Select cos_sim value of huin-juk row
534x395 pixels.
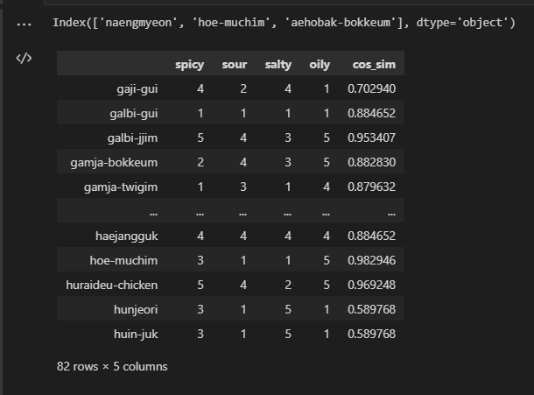click(371, 334)
